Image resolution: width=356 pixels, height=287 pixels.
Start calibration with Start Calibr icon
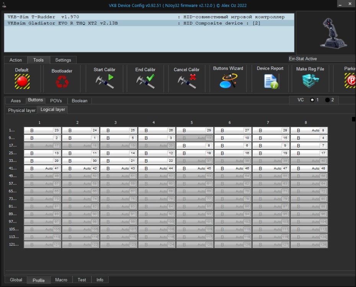[105, 81]
